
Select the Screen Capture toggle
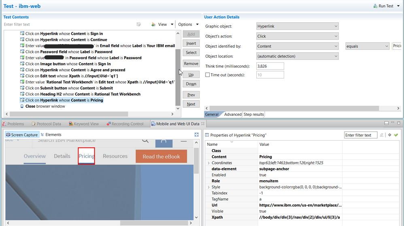click(x=22, y=134)
